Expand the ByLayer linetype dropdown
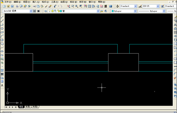 point(164,11)
